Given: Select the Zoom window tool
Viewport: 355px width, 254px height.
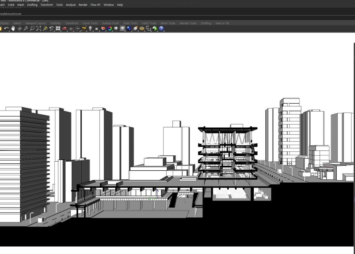Looking at the screenshot, I should [x=32, y=29].
